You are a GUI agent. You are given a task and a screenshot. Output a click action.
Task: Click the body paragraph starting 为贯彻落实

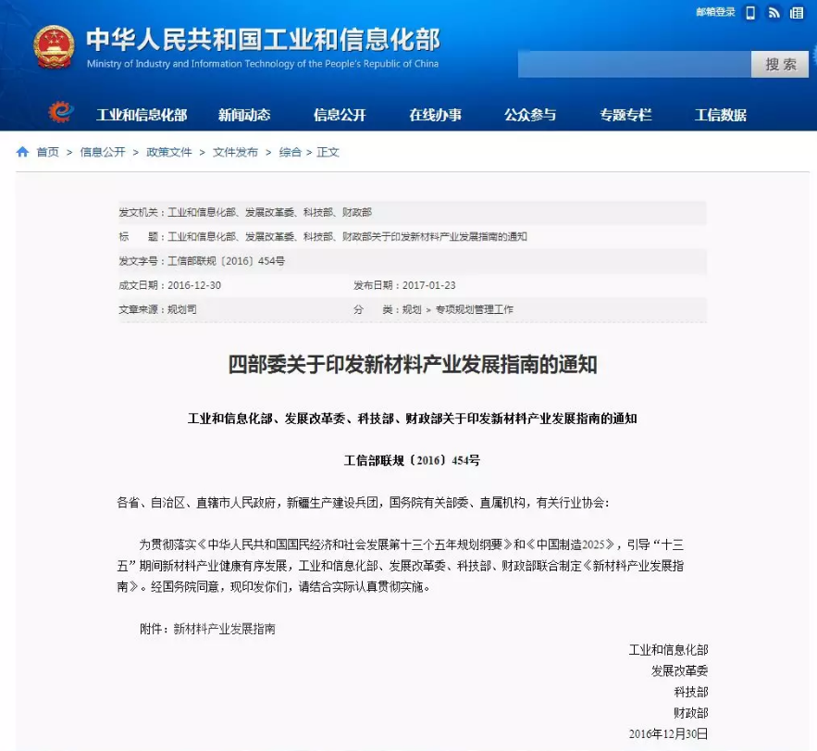click(400, 566)
